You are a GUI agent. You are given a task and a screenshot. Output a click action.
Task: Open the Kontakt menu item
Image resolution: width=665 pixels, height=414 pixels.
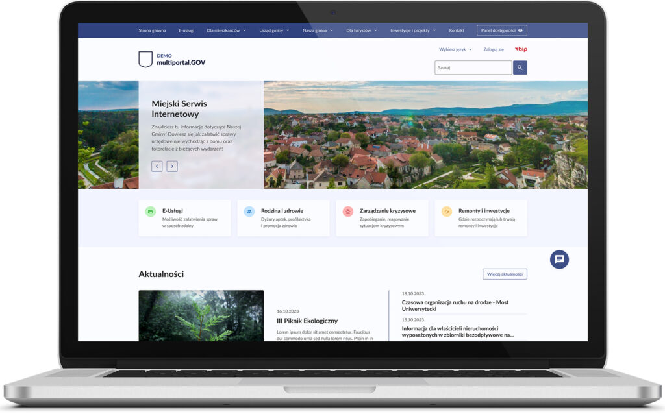point(457,30)
